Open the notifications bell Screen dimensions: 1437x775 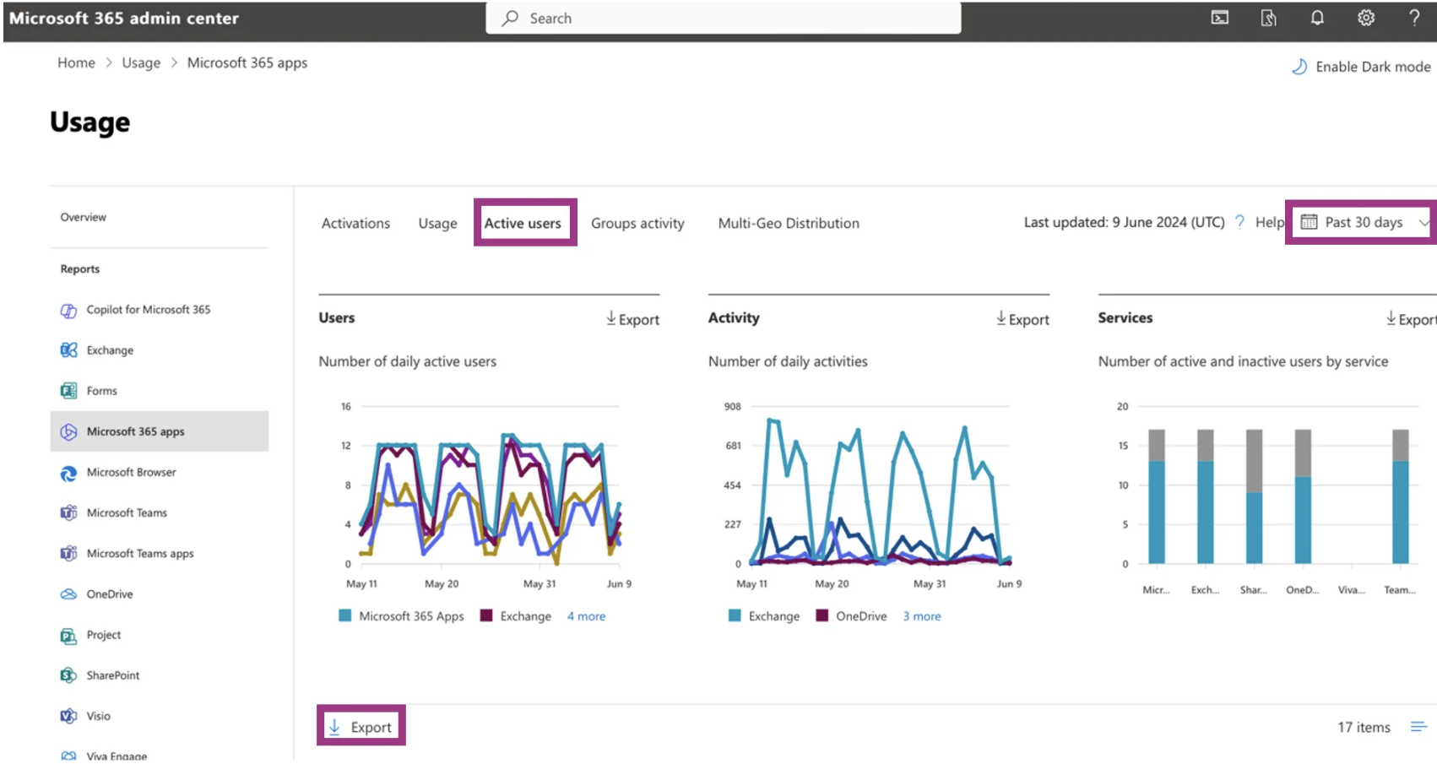(1317, 18)
